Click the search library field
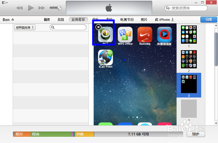218x143 pixels. 186,8
